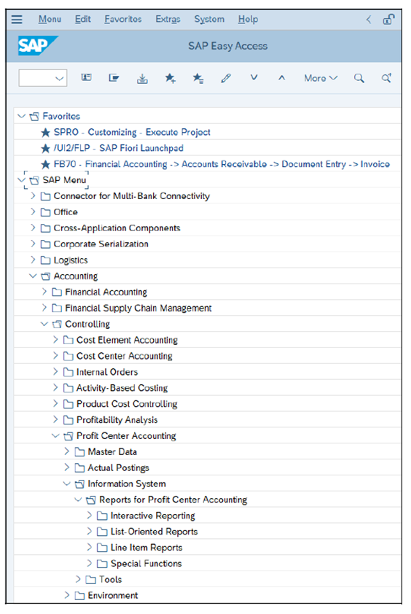Click the lock session icon
Viewport: 411px width, 614px height.
pyautogui.click(x=388, y=19)
